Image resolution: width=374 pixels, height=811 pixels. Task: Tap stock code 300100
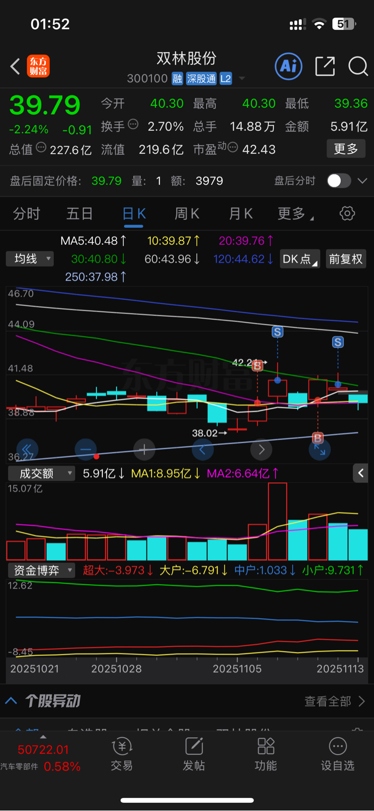click(x=147, y=79)
